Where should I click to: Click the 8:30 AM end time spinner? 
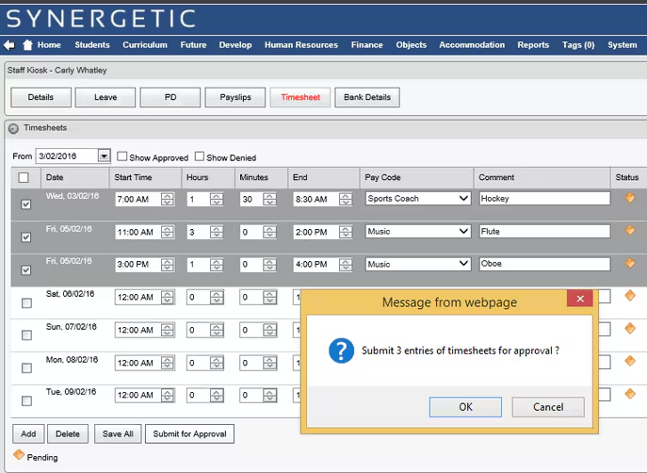pos(346,200)
